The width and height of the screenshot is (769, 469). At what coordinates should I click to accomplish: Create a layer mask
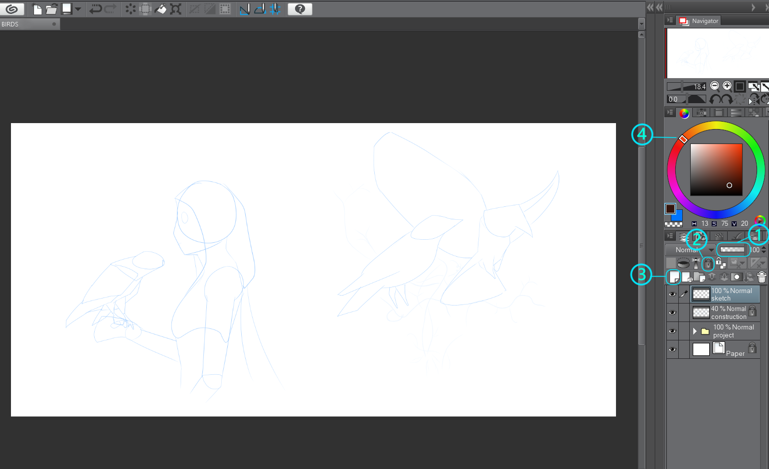[x=736, y=277]
